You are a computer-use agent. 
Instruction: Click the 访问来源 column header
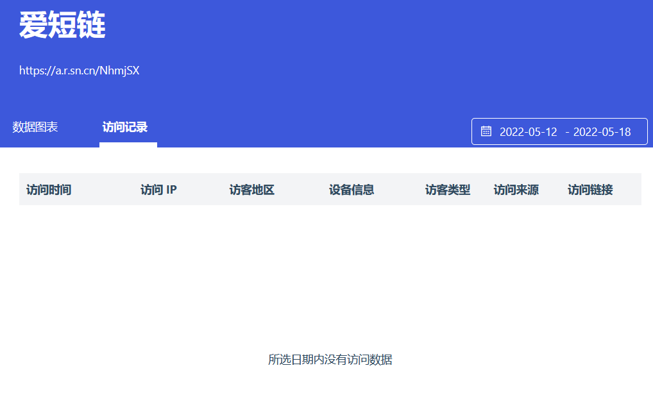pos(516,190)
